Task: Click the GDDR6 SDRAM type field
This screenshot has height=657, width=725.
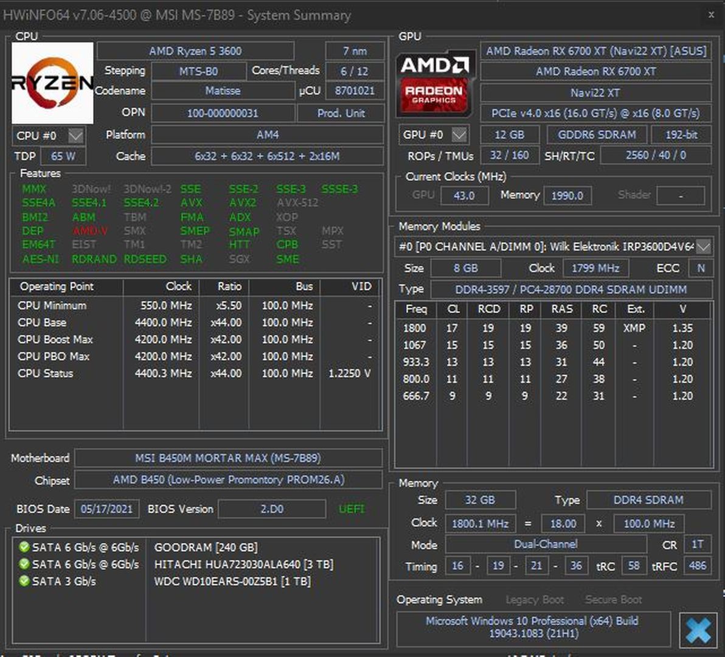Action: [x=597, y=134]
